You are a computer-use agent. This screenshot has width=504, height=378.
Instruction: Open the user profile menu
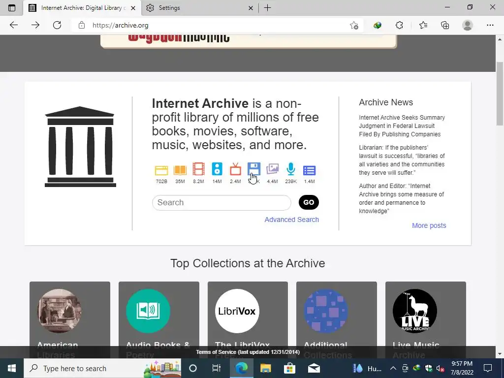pyautogui.click(x=468, y=25)
